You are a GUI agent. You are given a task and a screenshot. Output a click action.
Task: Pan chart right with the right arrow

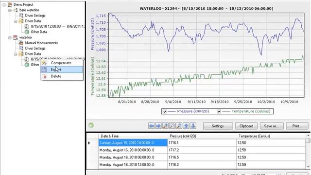click(158, 126)
